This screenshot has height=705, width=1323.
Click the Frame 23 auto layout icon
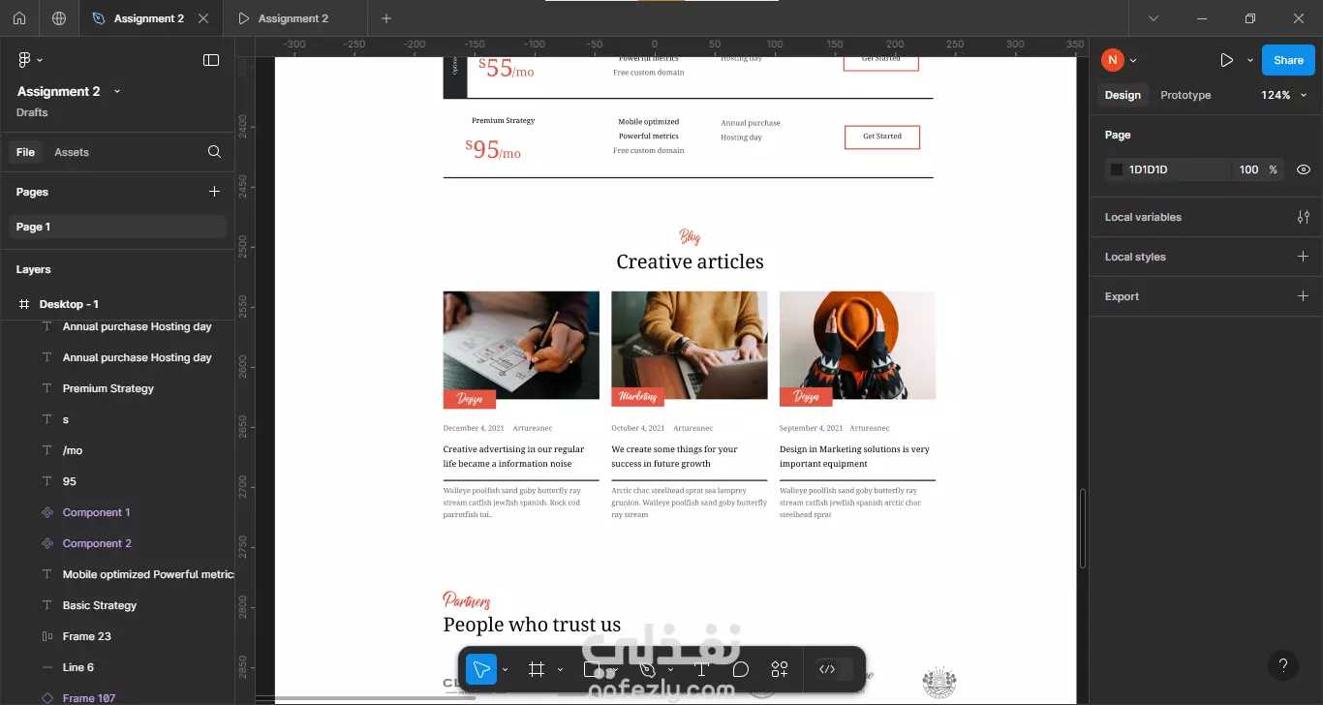coord(47,636)
